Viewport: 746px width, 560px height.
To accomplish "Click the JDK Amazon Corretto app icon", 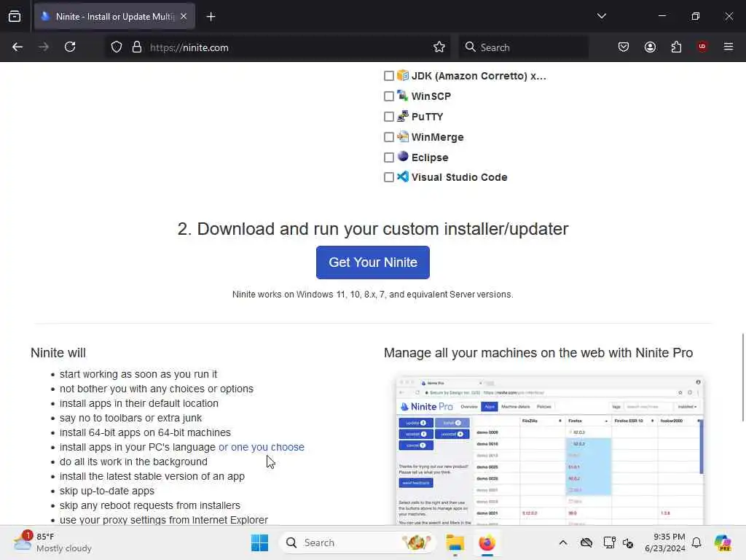I will click(x=403, y=75).
